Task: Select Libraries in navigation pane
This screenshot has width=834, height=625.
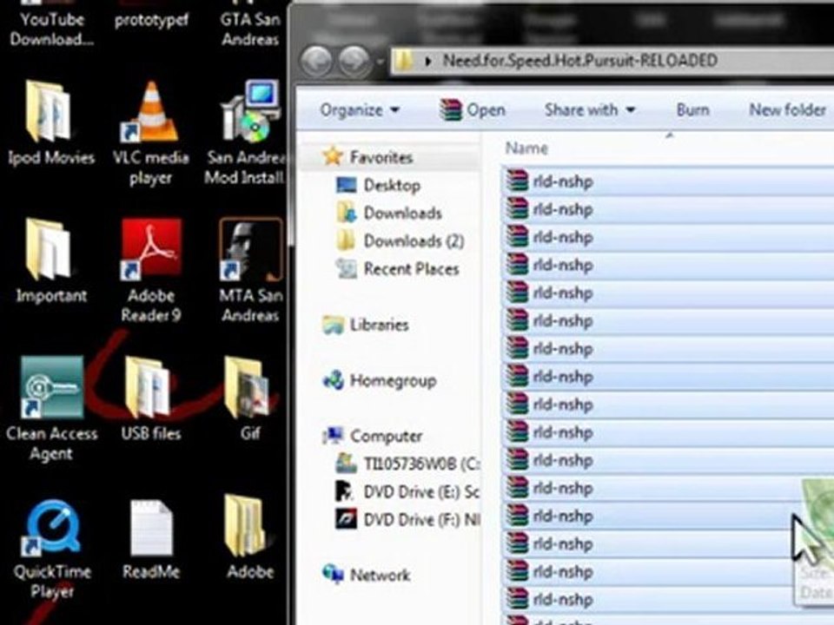Action: [366, 325]
